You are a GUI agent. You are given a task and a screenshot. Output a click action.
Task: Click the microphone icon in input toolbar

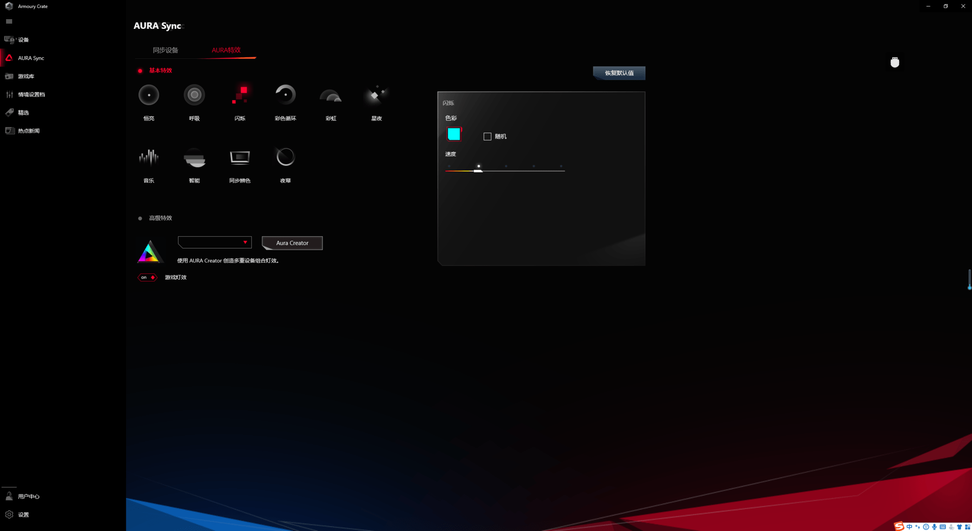point(934,527)
